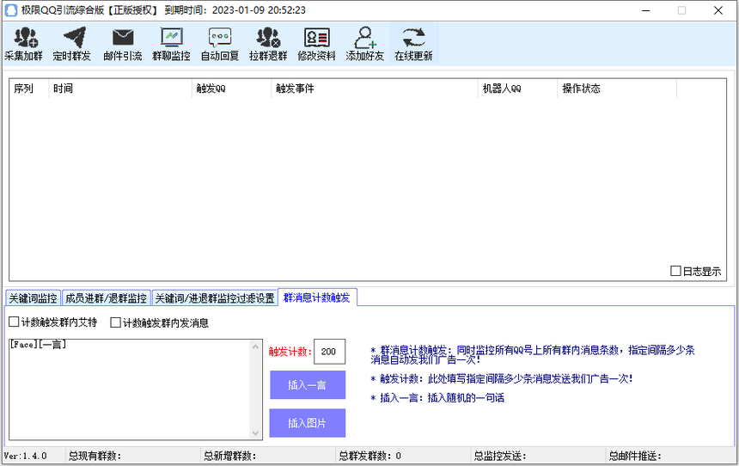The width and height of the screenshot is (739, 466).
Task: Close the 极限QQ引流综合版 window
Action: click(718, 10)
